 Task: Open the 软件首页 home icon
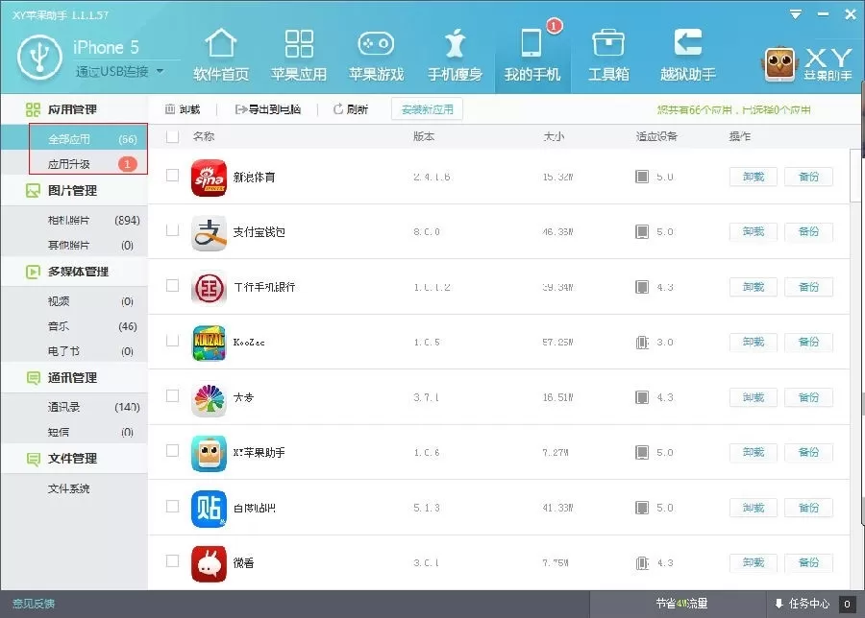[x=221, y=43]
